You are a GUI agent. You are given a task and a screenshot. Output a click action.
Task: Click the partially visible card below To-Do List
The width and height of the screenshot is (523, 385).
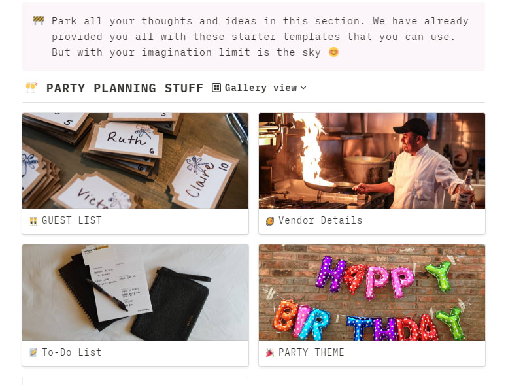click(135, 381)
